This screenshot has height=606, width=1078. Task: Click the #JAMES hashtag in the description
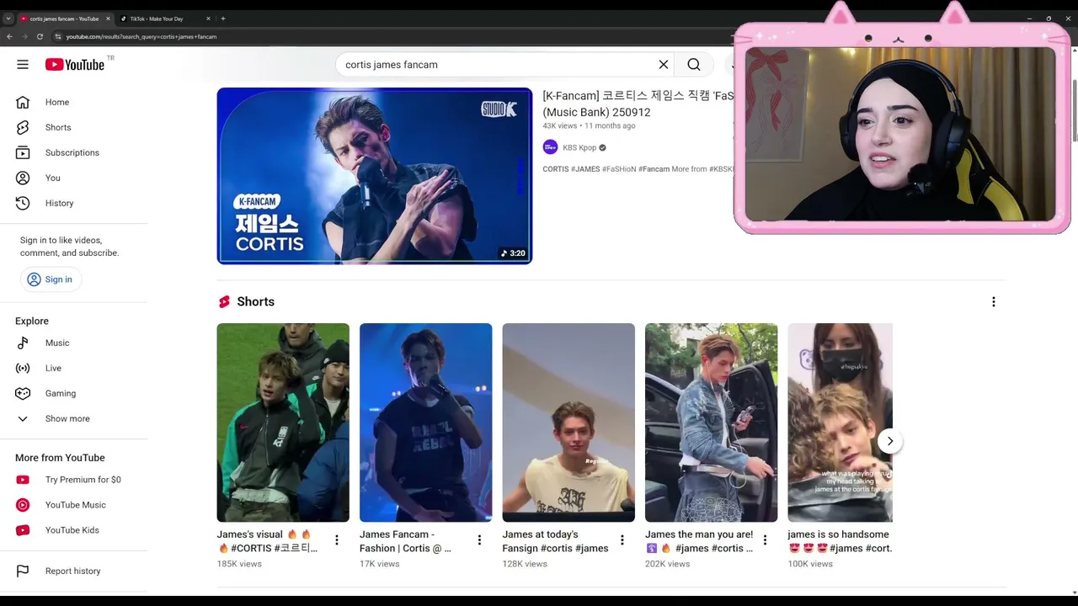585,169
